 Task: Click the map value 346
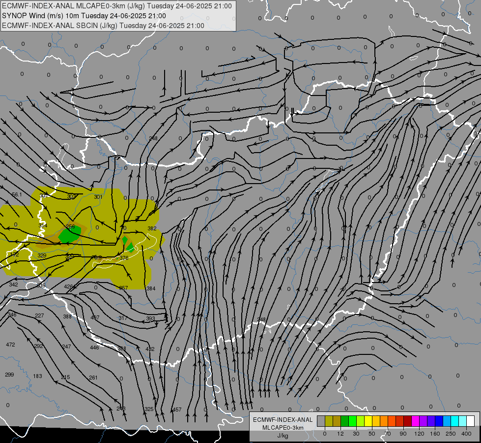[12, 315]
